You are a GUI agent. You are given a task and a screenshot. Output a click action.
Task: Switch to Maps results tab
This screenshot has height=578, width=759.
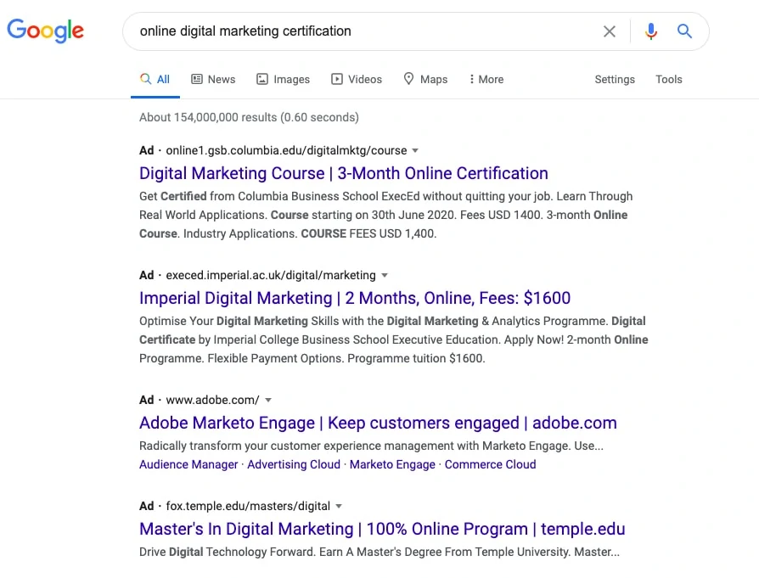(424, 79)
